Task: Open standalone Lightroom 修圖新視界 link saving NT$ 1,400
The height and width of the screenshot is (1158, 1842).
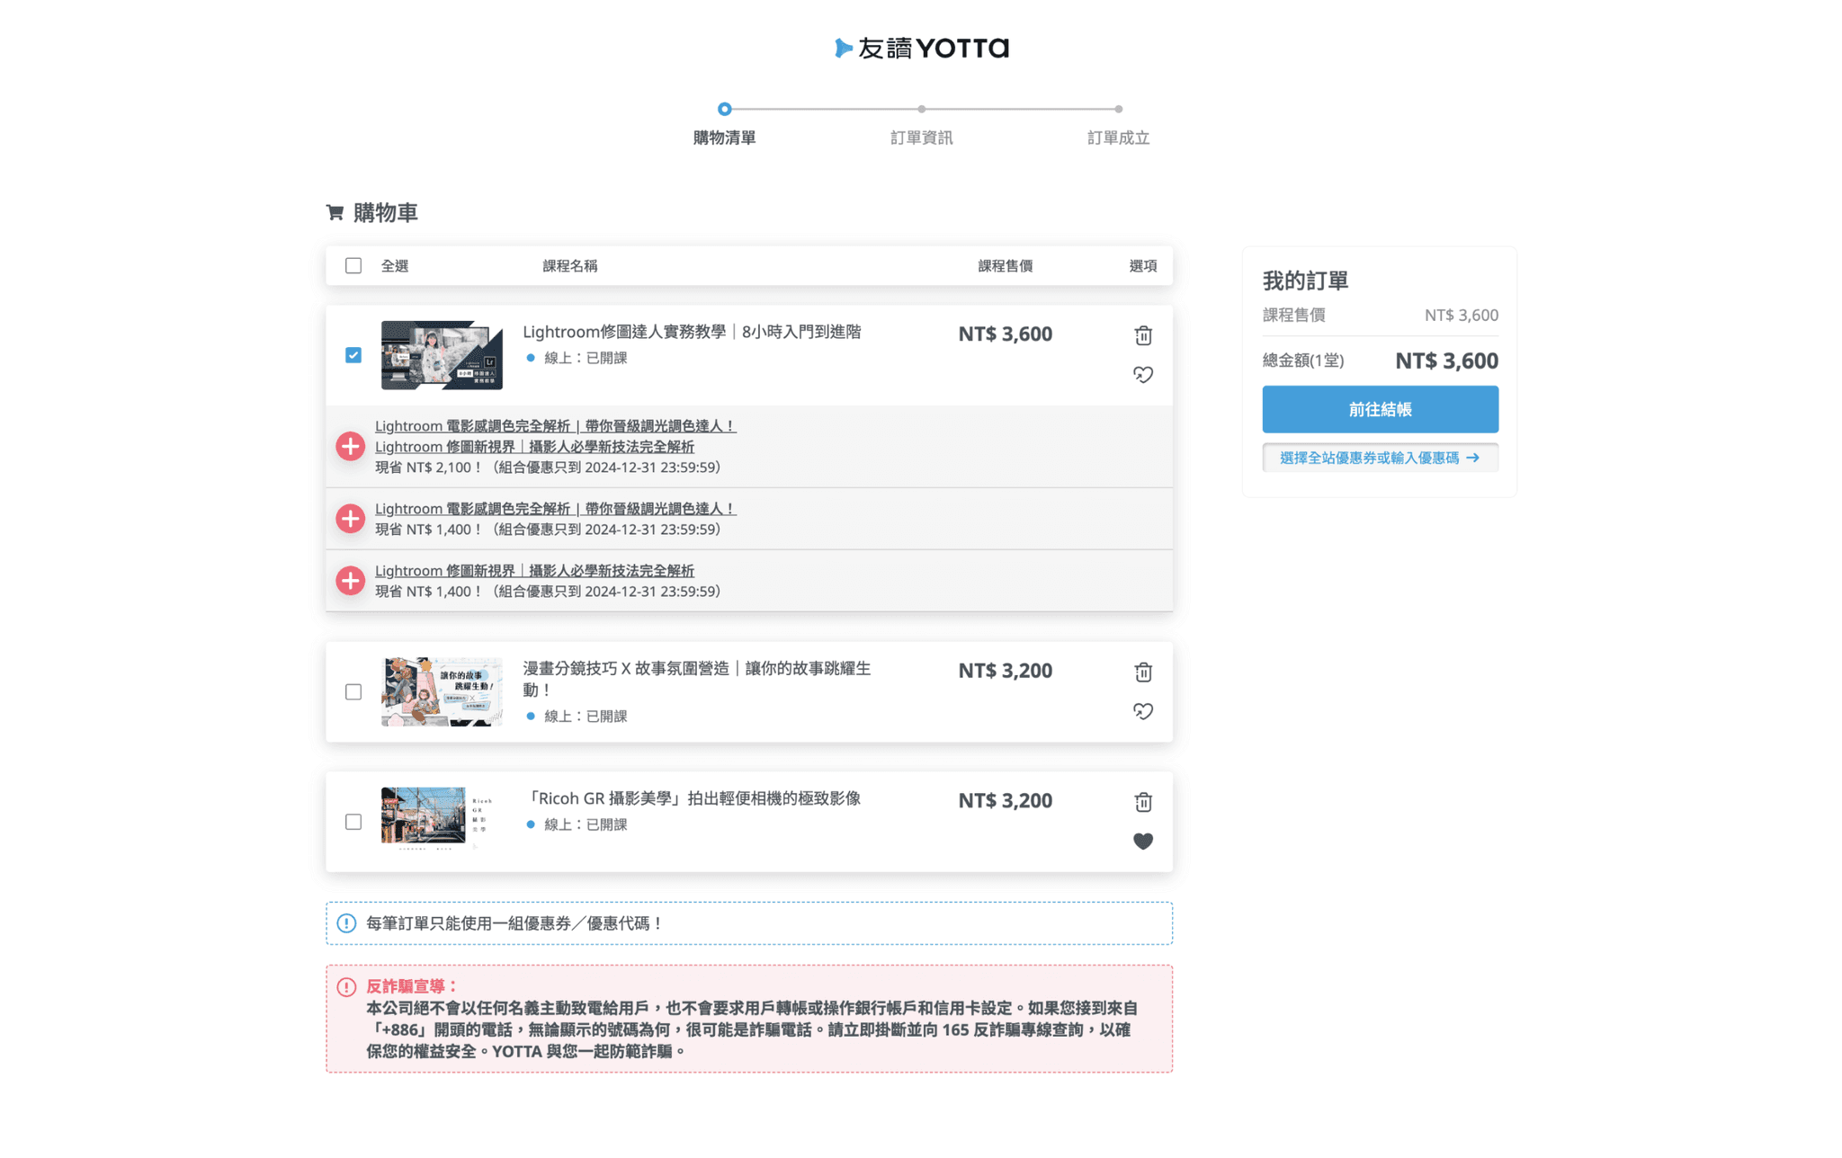Action: [x=534, y=570]
